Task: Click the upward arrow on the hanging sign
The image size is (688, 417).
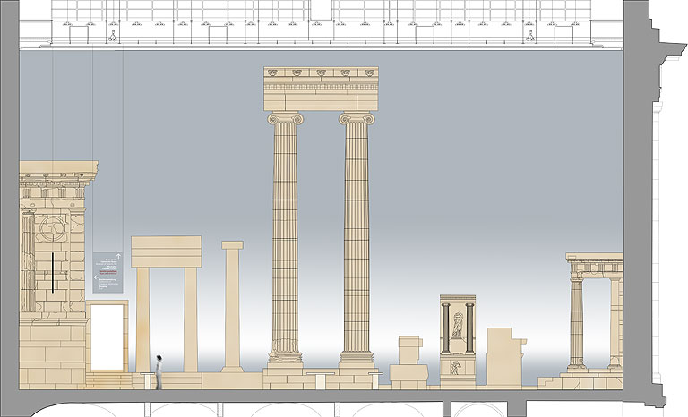Action: pos(117,256)
